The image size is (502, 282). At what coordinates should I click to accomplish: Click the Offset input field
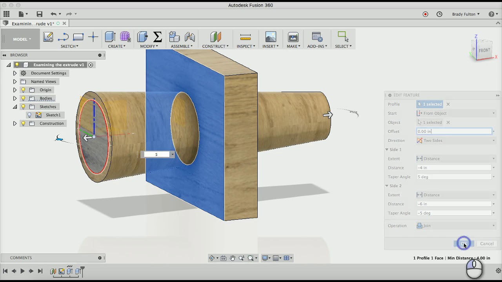pyautogui.click(x=454, y=132)
